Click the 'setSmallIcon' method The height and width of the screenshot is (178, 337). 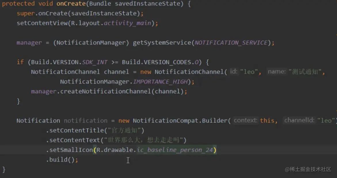pos(71,150)
